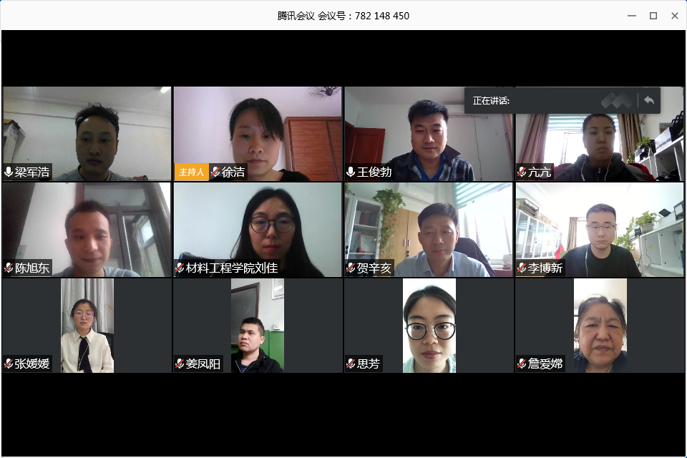Click the muted mic icon beside 张媛媛
Screen dimensions: 687x458
pyautogui.click(x=9, y=364)
